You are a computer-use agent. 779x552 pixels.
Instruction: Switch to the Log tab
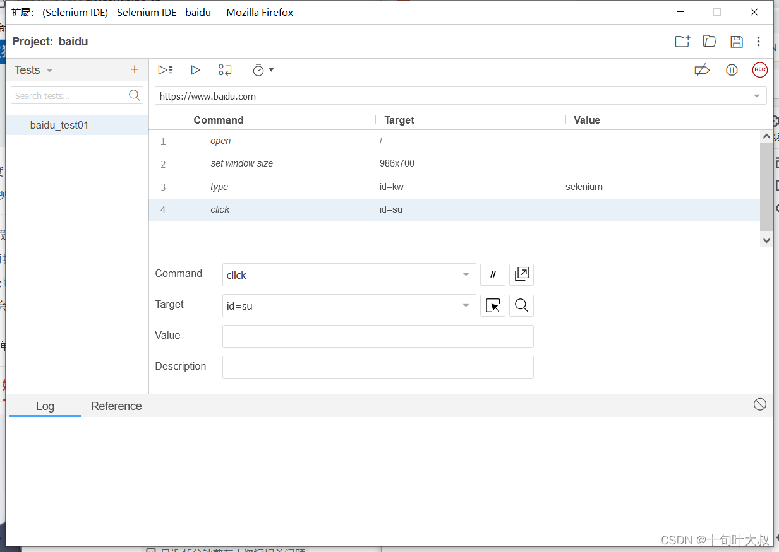(45, 406)
